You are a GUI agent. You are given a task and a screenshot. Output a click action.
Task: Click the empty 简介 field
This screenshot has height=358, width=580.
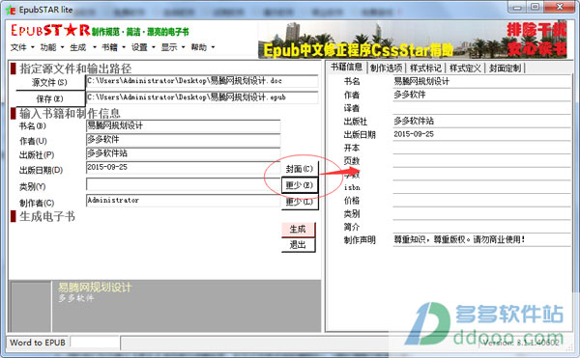point(481,227)
